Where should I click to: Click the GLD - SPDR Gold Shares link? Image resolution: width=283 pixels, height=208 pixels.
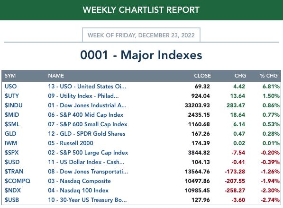click(86, 134)
